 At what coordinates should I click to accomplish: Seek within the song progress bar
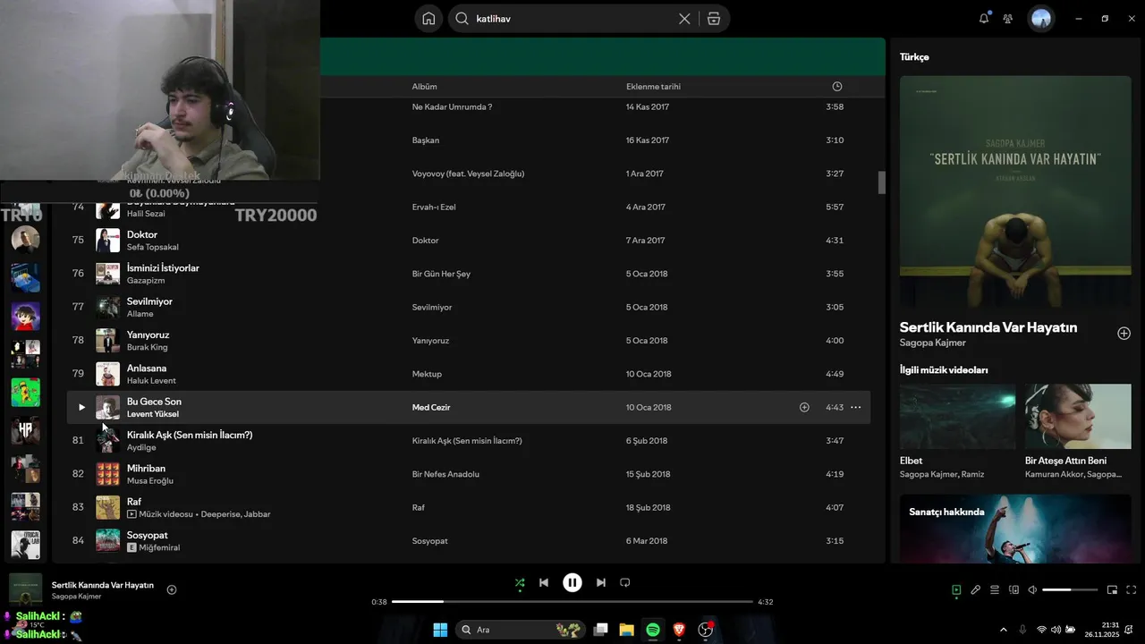point(572,602)
